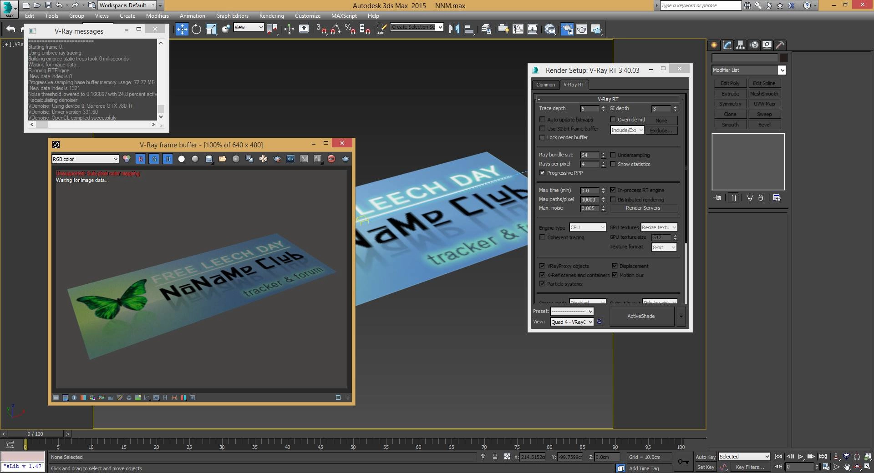The image size is (874, 473).
Task: Open Texture format 8-bit dropdown
Action: click(664, 247)
